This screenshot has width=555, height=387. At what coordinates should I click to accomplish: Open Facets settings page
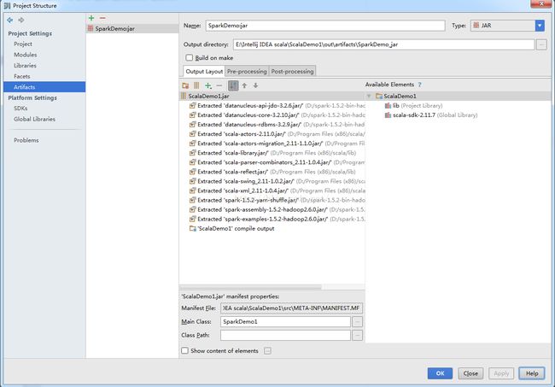click(22, 76)
